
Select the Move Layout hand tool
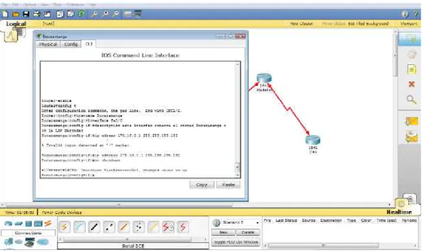[411, 54]
